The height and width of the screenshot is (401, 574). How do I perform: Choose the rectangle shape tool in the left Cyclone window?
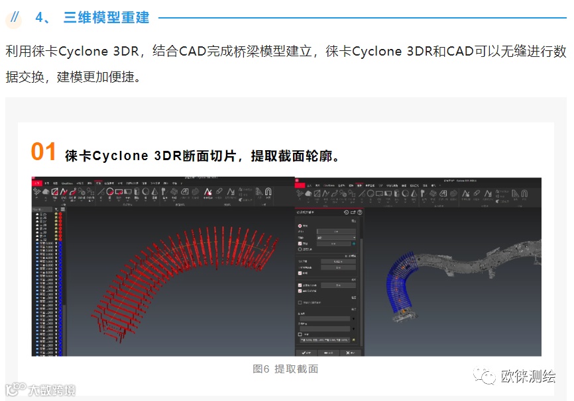[x=119, y=191]
